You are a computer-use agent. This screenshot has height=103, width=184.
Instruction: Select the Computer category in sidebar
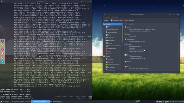click(112, 24)
